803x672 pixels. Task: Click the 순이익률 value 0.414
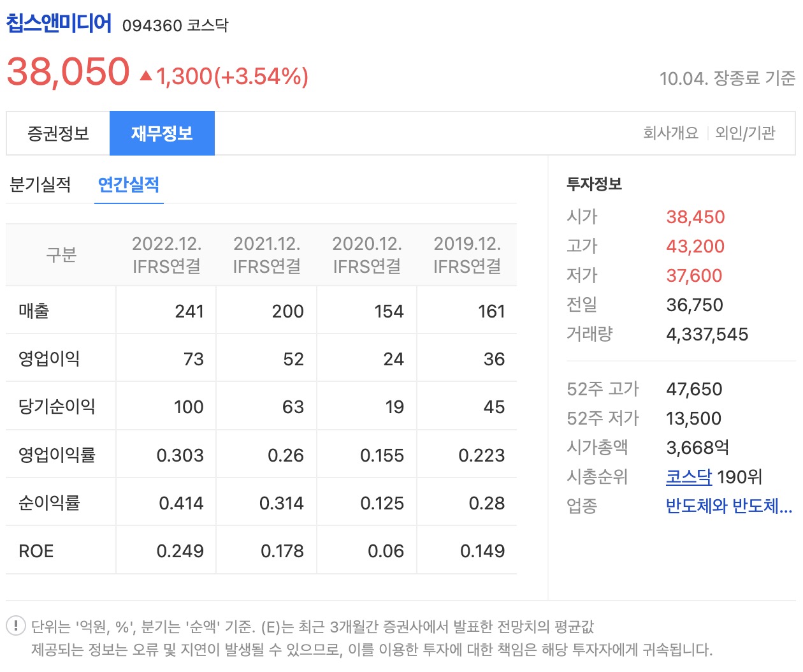[x=181, y=503]
